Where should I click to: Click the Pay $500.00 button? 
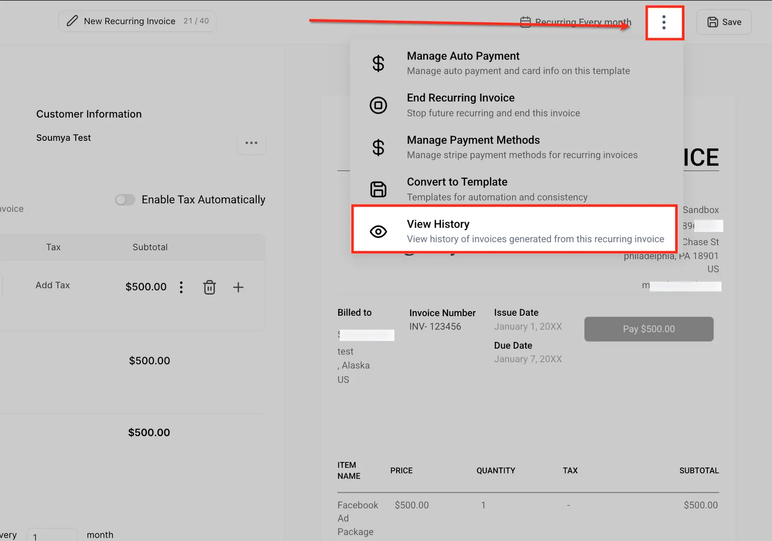click(649, 329)
